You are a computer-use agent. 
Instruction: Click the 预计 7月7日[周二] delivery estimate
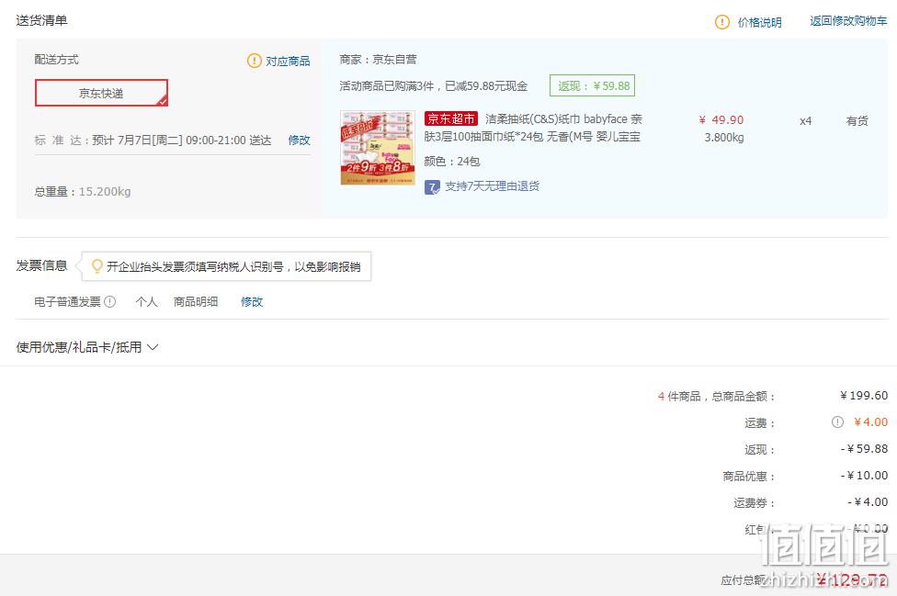click(182, 140)
